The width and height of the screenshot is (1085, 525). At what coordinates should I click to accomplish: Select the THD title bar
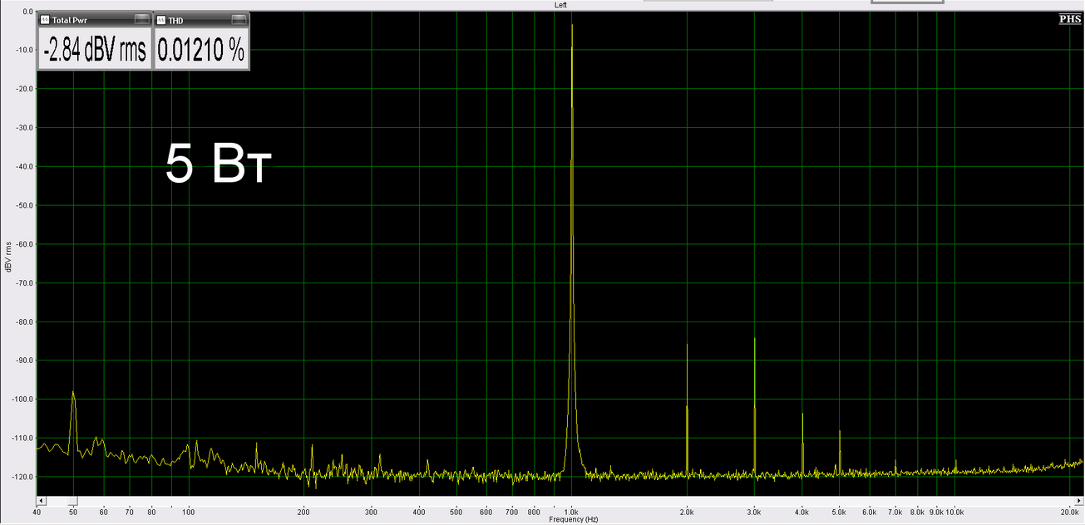click(195, 20)
